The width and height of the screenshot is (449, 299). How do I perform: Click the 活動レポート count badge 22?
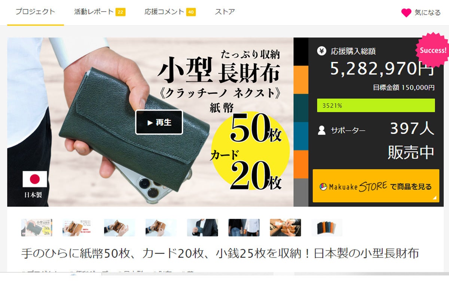pos(120,12)
